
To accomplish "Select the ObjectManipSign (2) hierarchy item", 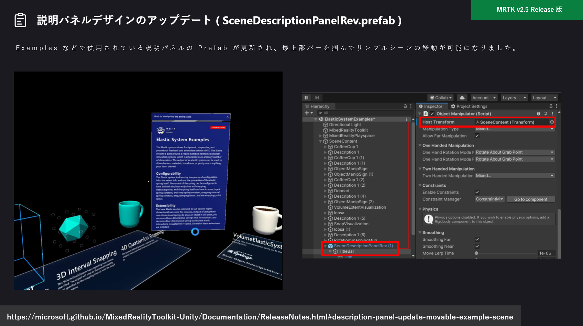I will 354,202.
